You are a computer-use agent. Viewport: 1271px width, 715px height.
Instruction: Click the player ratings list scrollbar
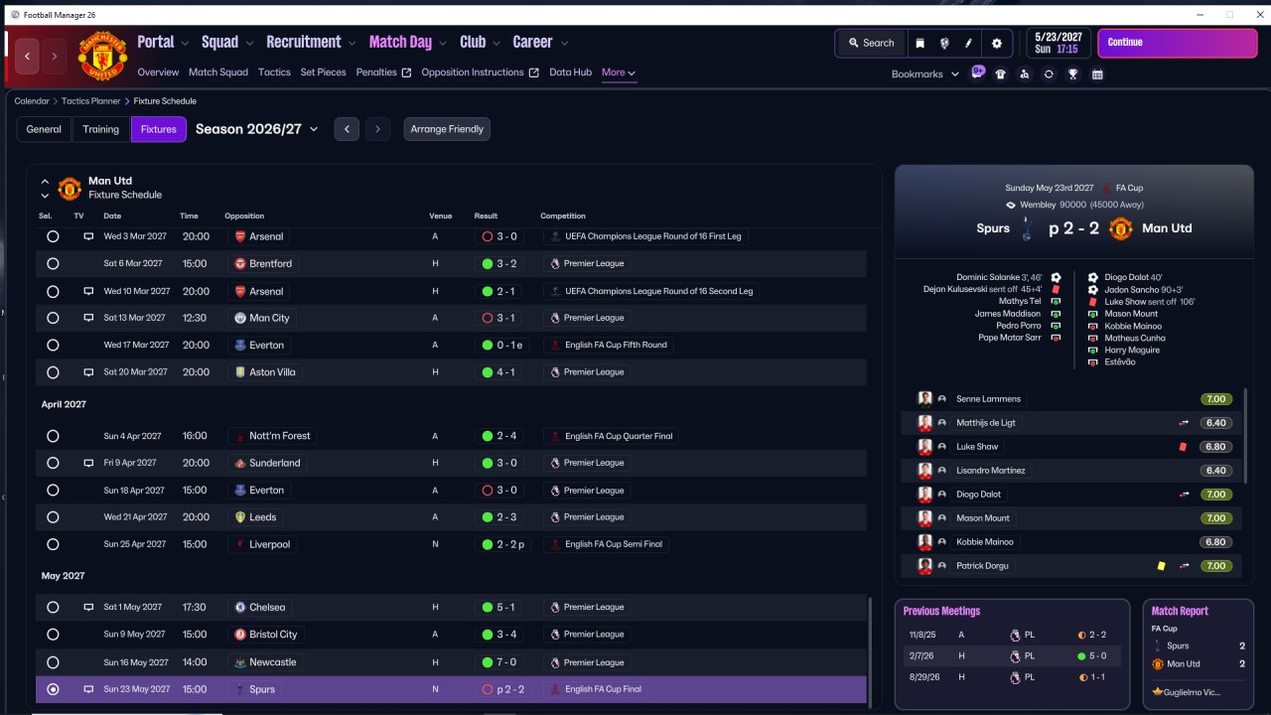tap(1246, 437)
